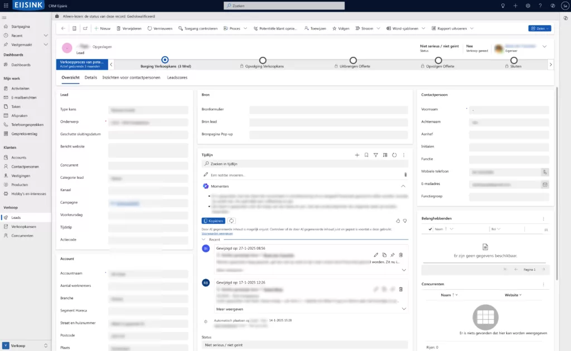Click Toewijzen in the command bar
This screenshot has width=571, height=351.
(x=315, y=28)
